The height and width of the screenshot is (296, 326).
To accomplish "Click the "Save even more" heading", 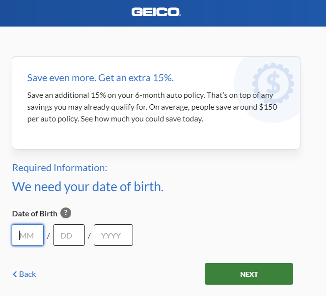I will (x=100, y=78).
